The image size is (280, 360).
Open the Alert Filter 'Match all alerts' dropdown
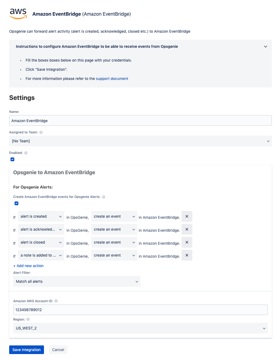coord(77,281)
